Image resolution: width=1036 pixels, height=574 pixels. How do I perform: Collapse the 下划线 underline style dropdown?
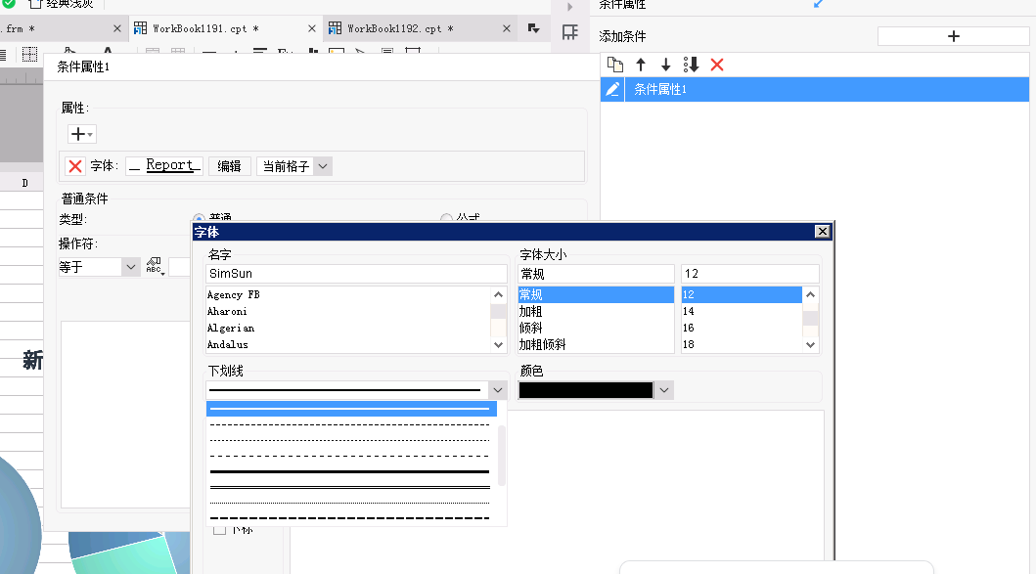point(498,390)
